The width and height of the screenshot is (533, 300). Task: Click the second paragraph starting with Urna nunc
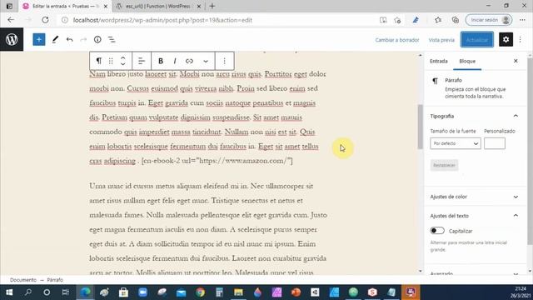click(208, 229)
